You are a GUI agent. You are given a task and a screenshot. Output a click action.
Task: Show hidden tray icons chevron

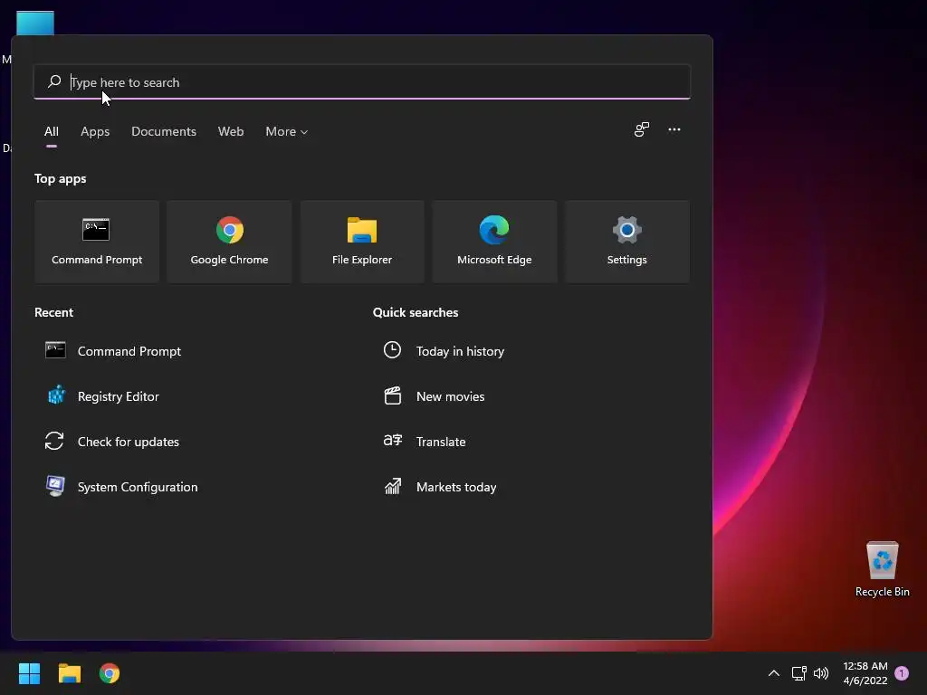pos(773,673)
